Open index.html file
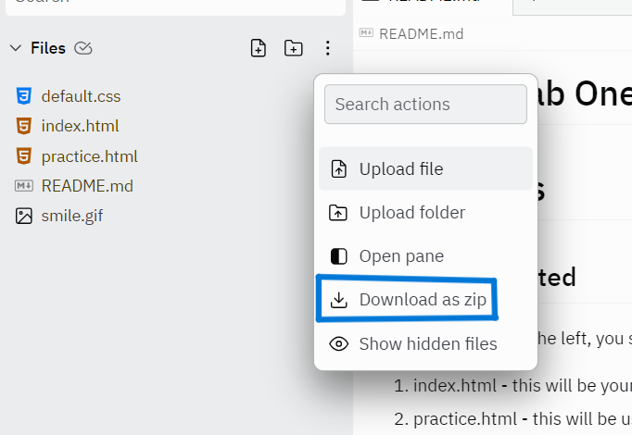632x435 pixels. tap(81, 126)
